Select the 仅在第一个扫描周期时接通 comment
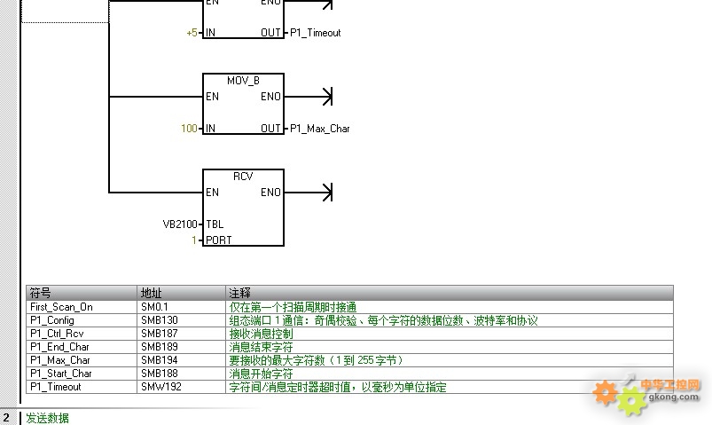The width and height of the screenshot is (712, 425). [x=450, y=307]
